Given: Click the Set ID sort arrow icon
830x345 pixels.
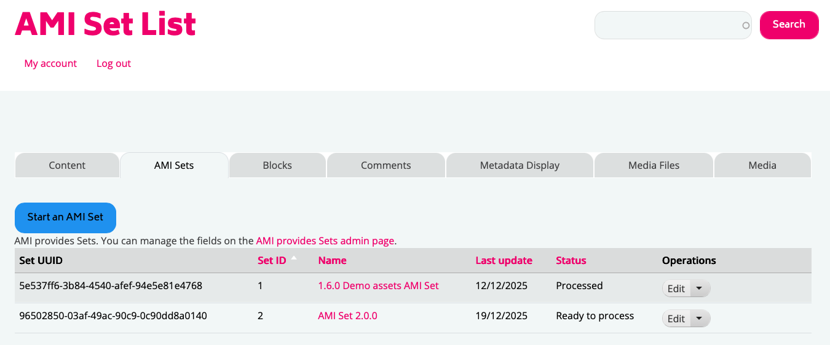Looking at the screenshot, I should [294, 258].
